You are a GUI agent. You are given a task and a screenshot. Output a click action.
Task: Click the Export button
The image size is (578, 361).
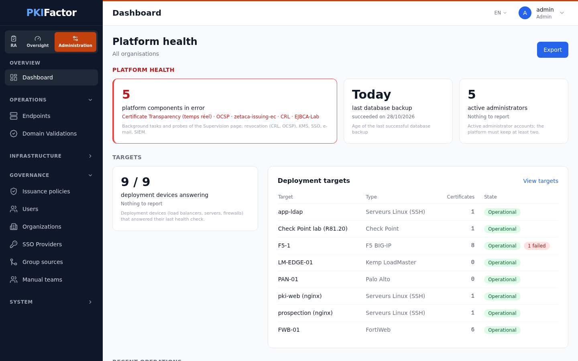(x=553, y=50)
